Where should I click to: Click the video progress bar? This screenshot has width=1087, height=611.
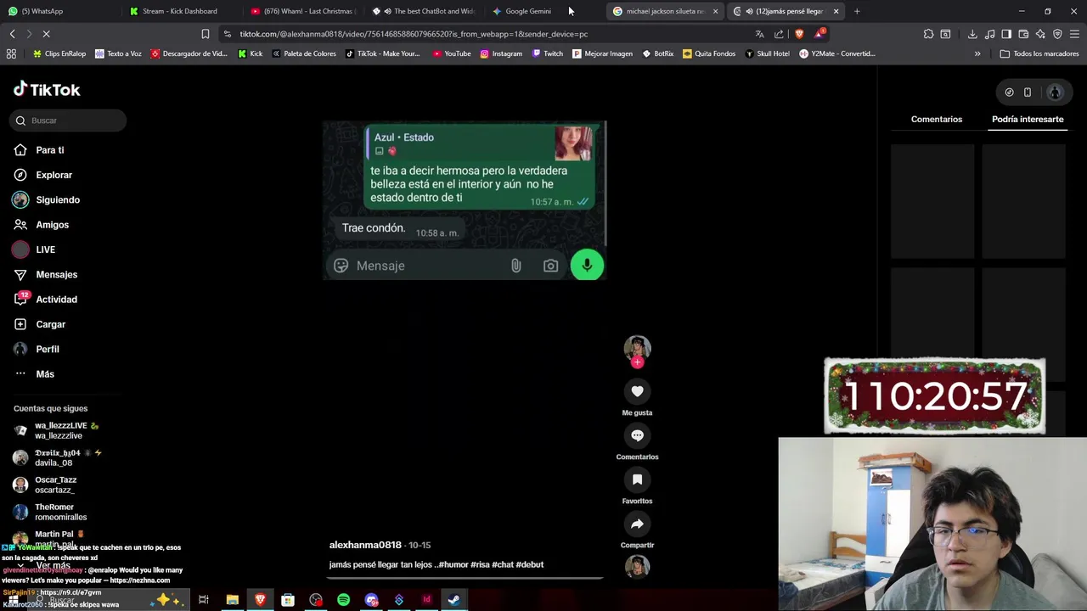pos(465,579)
